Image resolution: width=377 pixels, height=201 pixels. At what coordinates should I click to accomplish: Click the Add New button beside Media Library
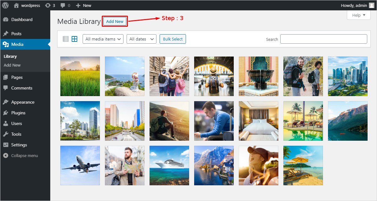coord(115,21)
